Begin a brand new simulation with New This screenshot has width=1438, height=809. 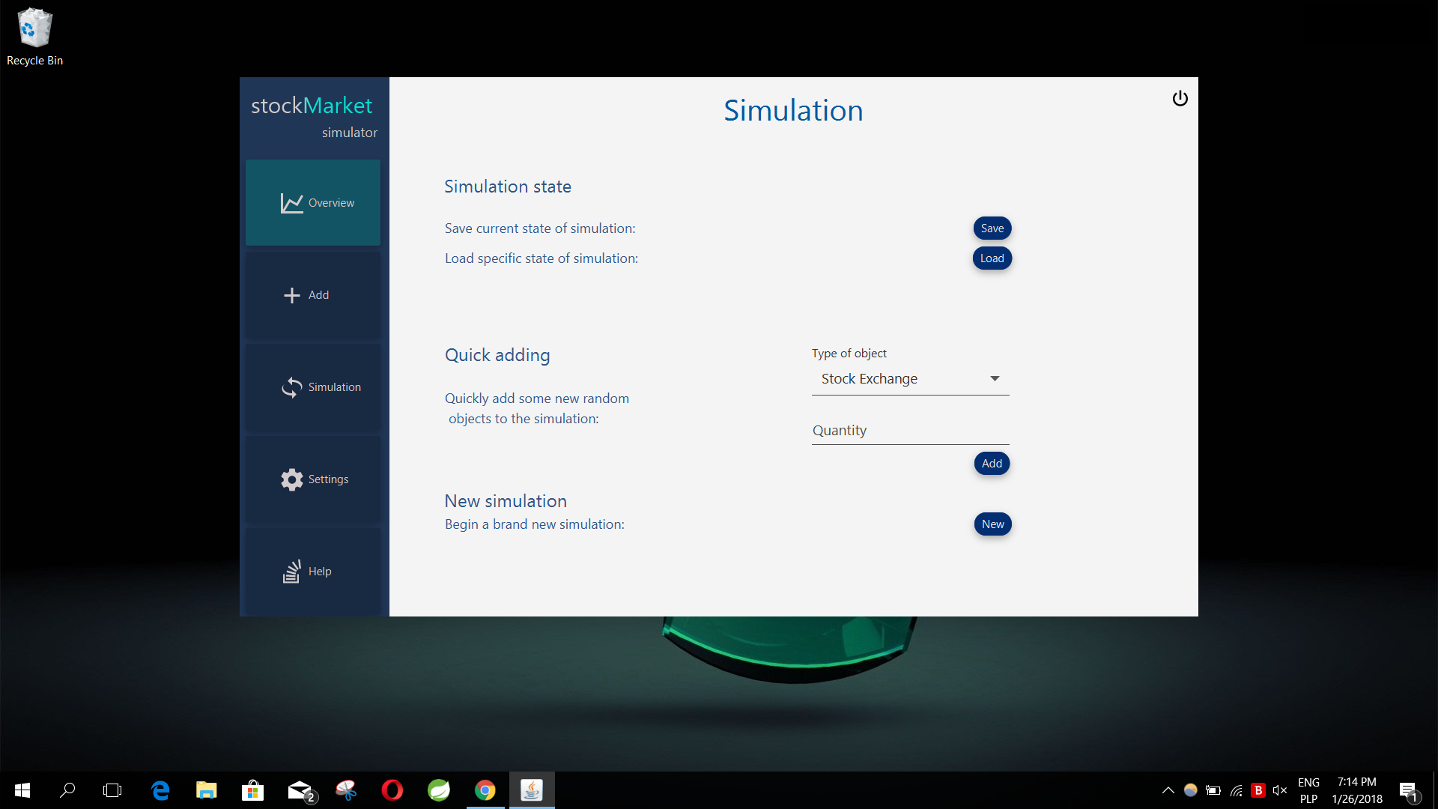click(992, 524)
